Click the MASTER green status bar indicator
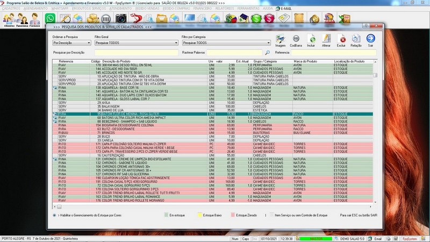Screen dimensions: 430x242 [316, 239]
